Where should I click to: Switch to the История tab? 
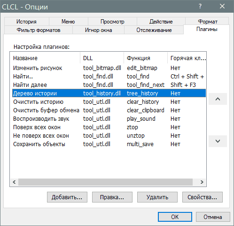(x=26, y=22)
